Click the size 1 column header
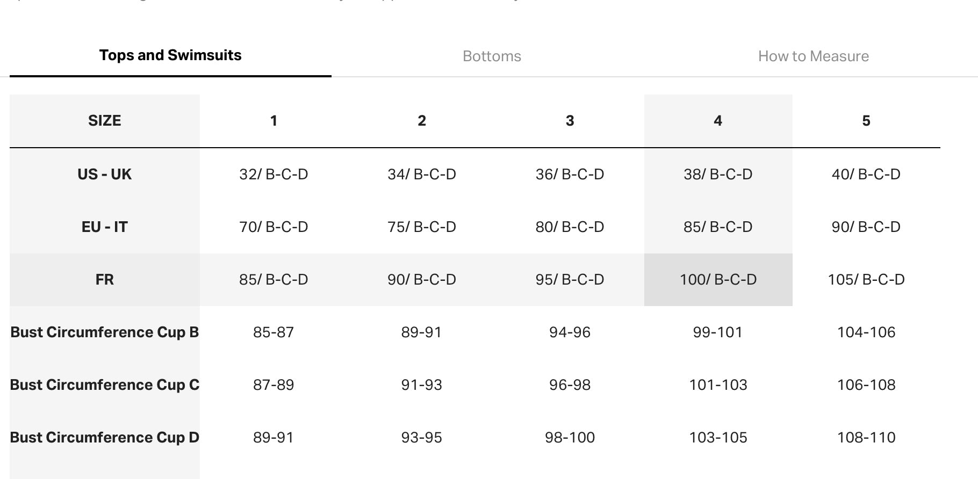The image size is (978, 479). point(274,121)
